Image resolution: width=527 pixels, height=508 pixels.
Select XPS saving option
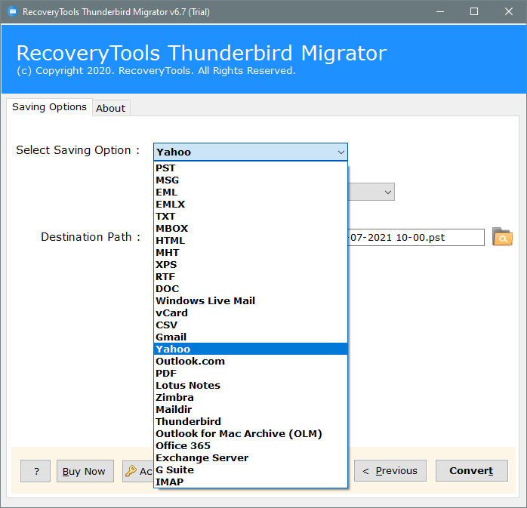coord(251,265)
